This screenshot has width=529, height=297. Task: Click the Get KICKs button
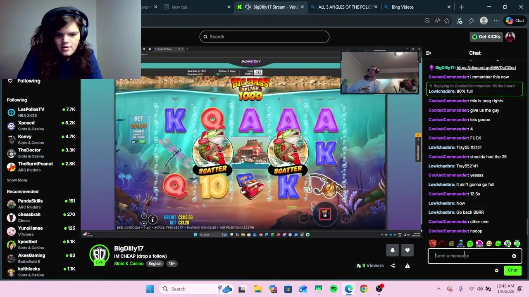486,37
